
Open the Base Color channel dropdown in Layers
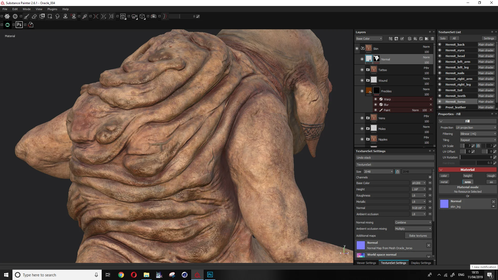tap(369, 39)
